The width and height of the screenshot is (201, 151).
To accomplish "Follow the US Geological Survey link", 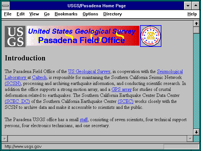I will tap(89, 71).
